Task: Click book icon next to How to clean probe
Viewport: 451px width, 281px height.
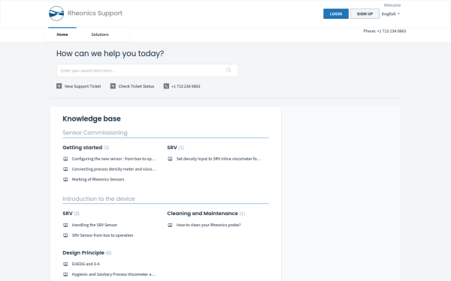Action: [x=170, y=225]
